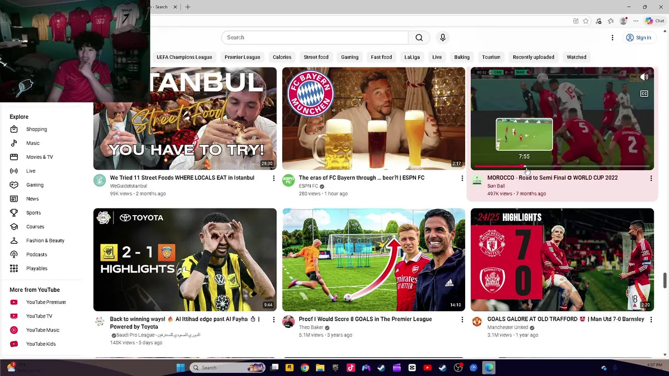Click the address bar app available icon

click(x=575, y=21)
